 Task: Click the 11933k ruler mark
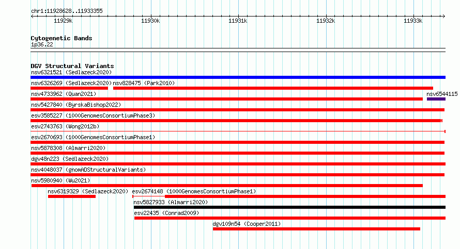pyautogui.click(x=413, y=21)
